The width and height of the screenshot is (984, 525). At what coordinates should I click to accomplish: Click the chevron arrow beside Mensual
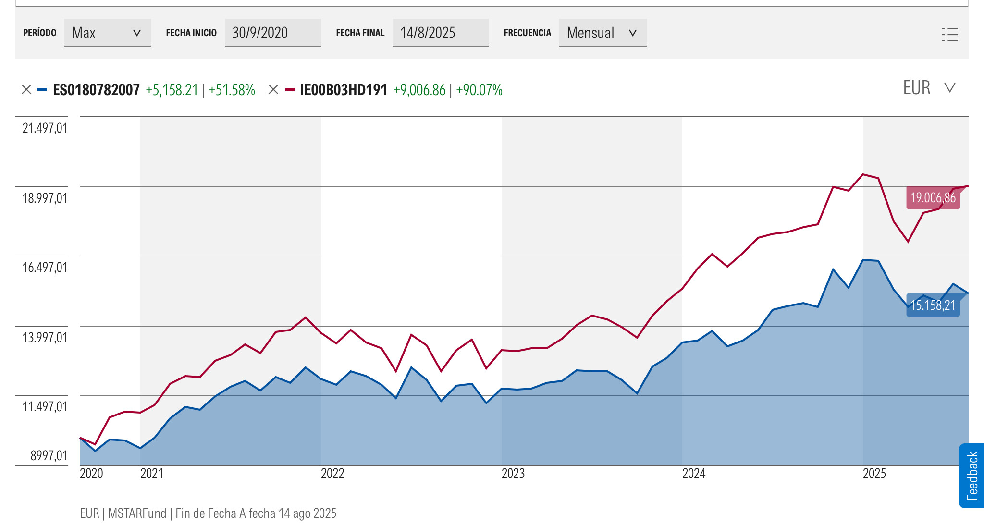633,33
